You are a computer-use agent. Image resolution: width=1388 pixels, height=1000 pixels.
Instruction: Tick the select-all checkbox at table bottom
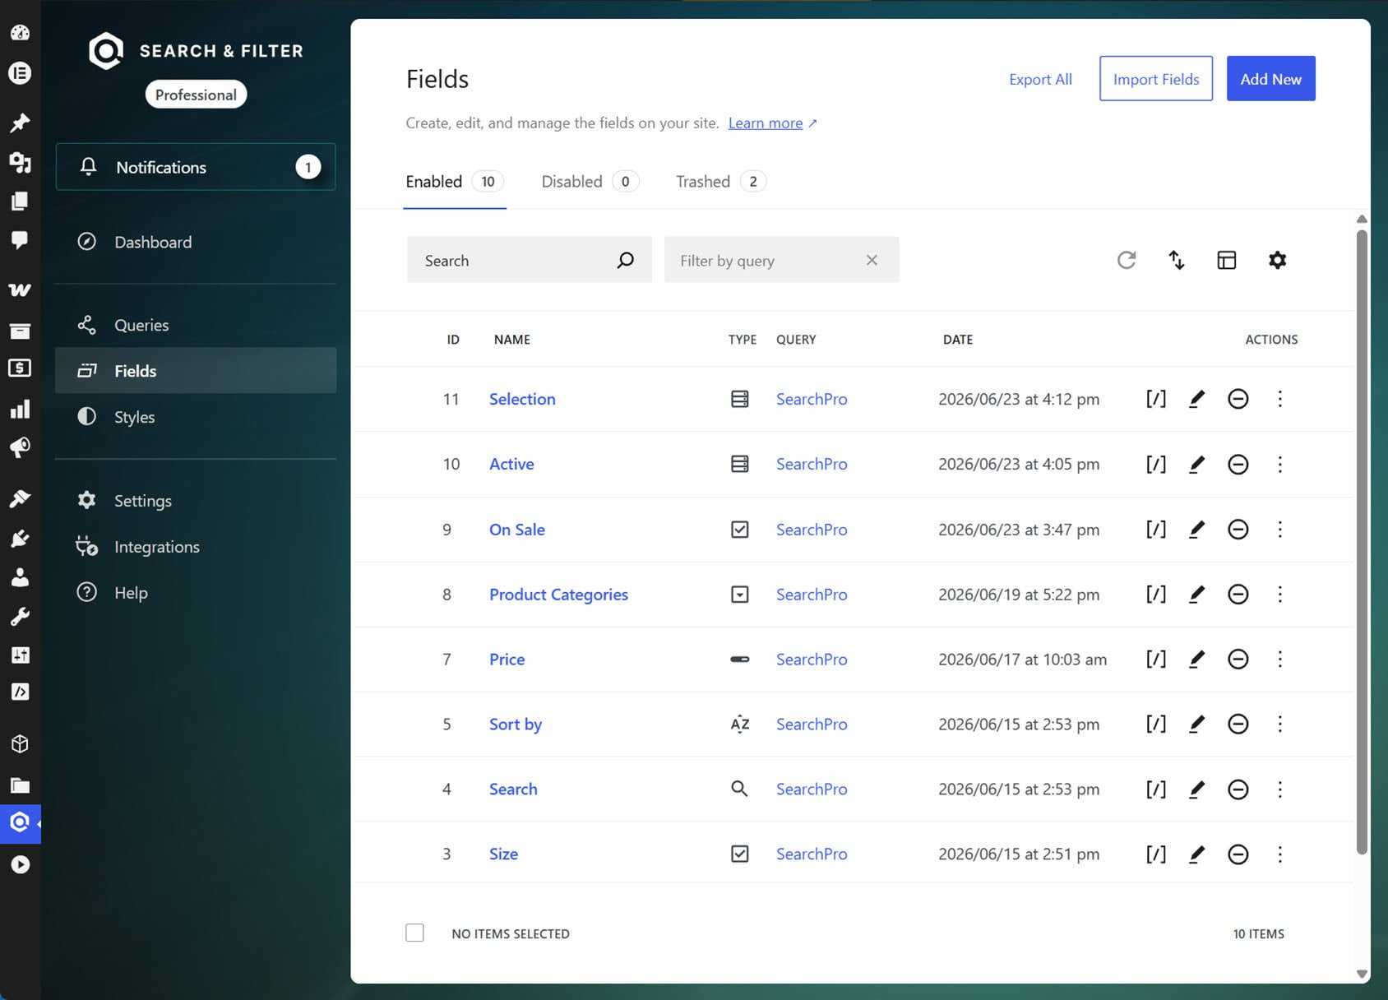414,933
